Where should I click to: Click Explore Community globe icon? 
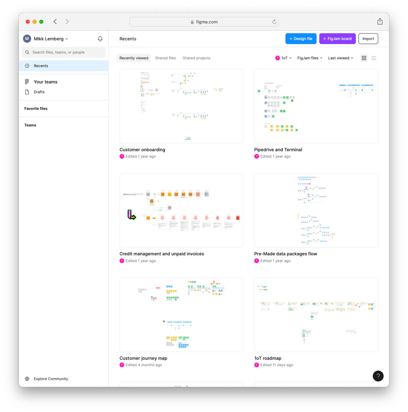pos(27,379)
